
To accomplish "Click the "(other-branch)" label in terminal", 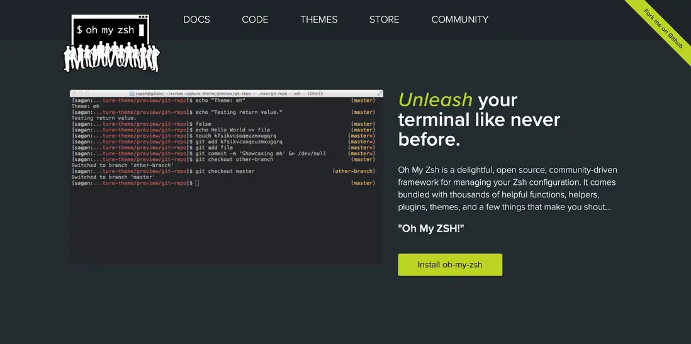I will click(x=354, y=171).
